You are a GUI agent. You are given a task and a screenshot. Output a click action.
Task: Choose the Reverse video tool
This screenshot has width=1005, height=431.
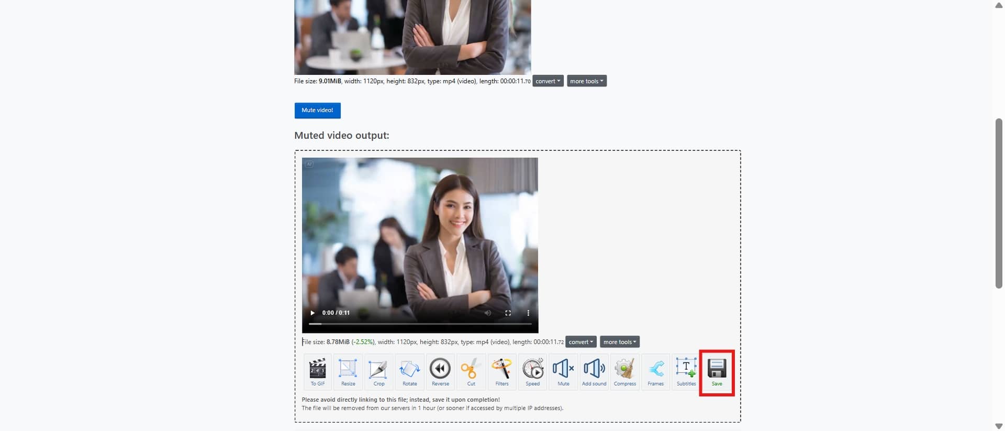tap(440, 372)
